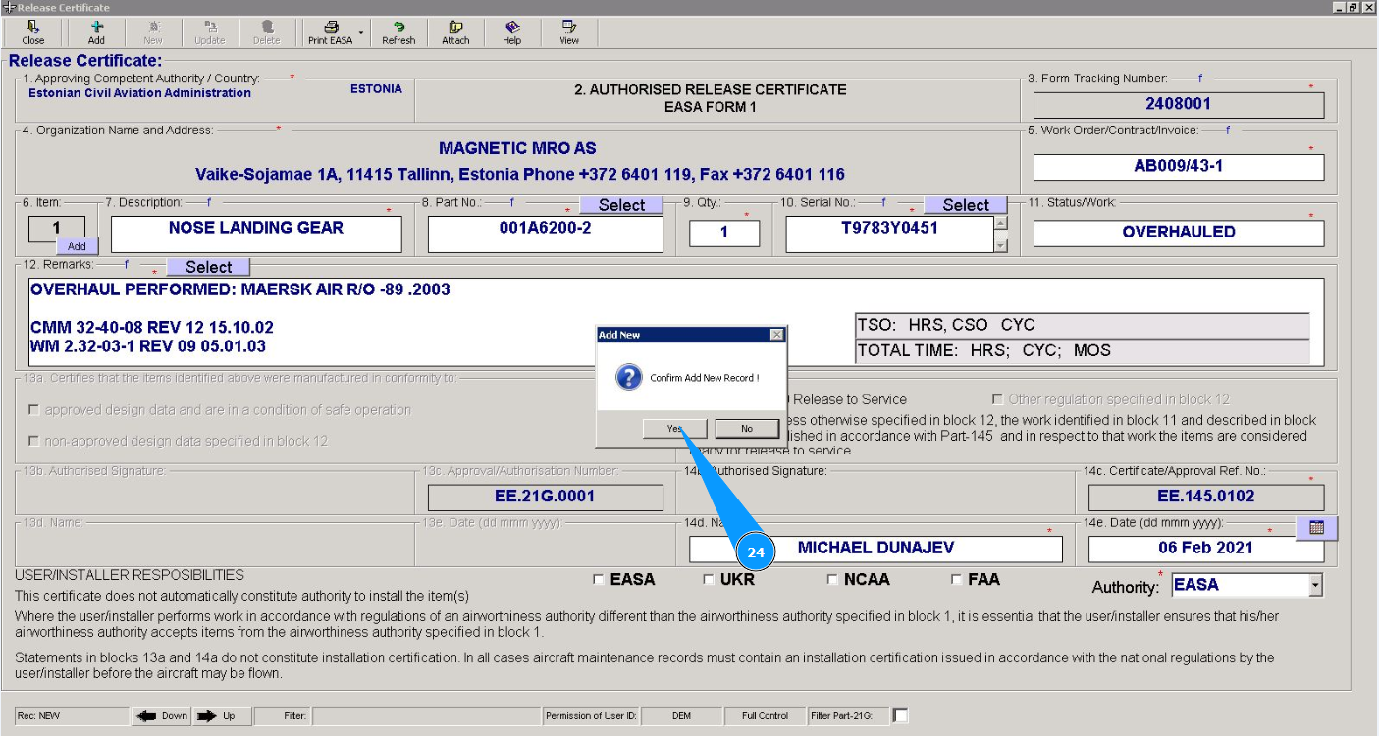Click the Description field NOSE LANDING GEAR
Image resolution: width=1379 pixels, height=736 pixels.
pos(256,234)
